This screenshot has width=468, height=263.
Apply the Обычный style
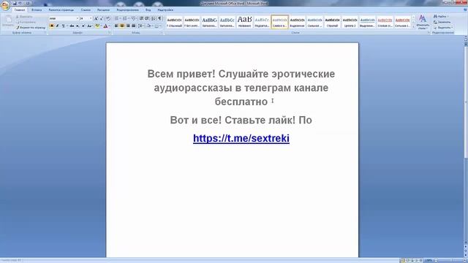[x=174, y=22]
